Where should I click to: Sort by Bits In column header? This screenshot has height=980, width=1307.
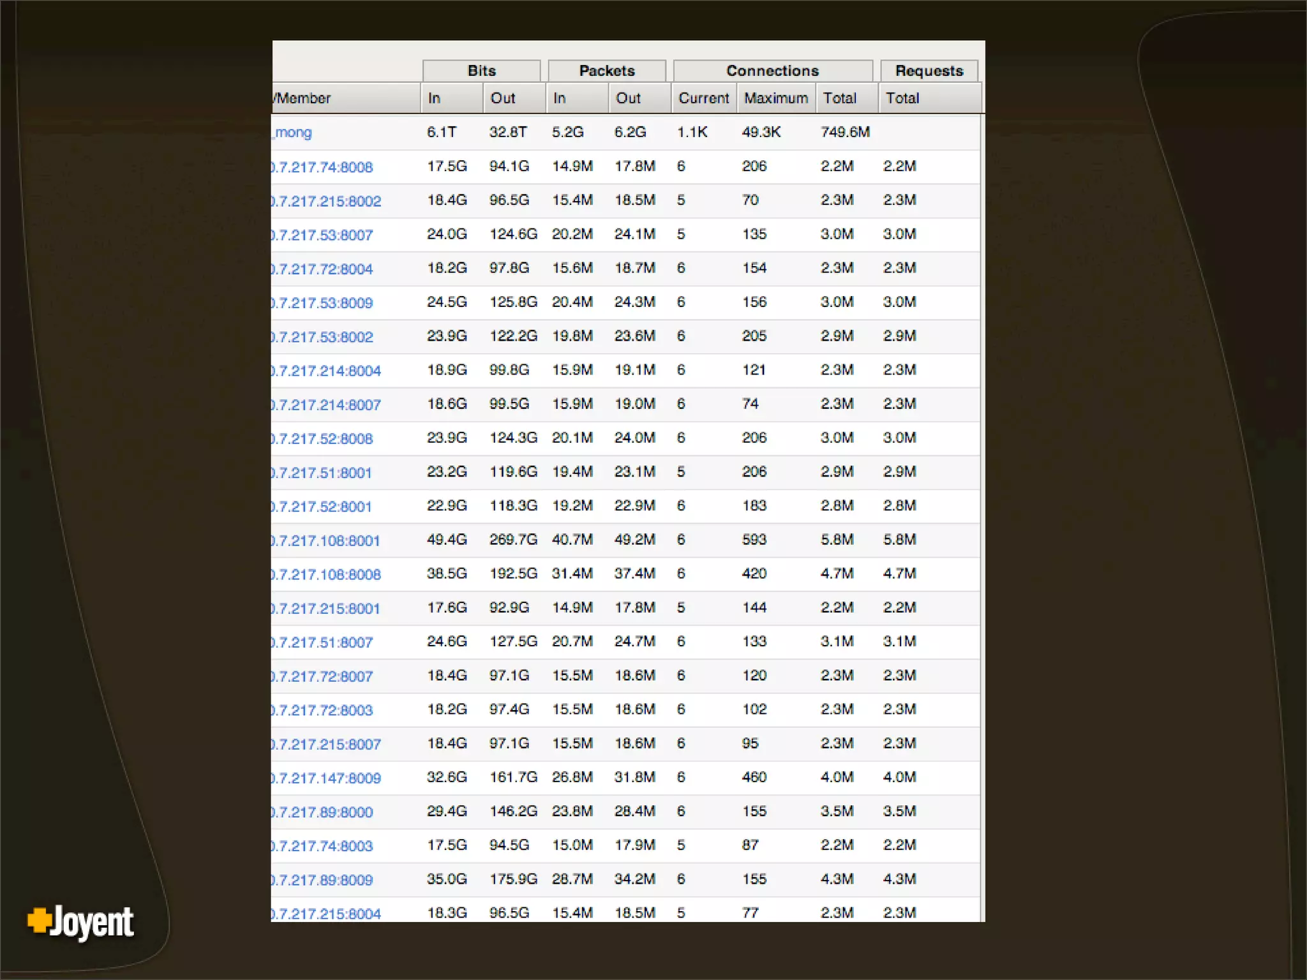452,98
